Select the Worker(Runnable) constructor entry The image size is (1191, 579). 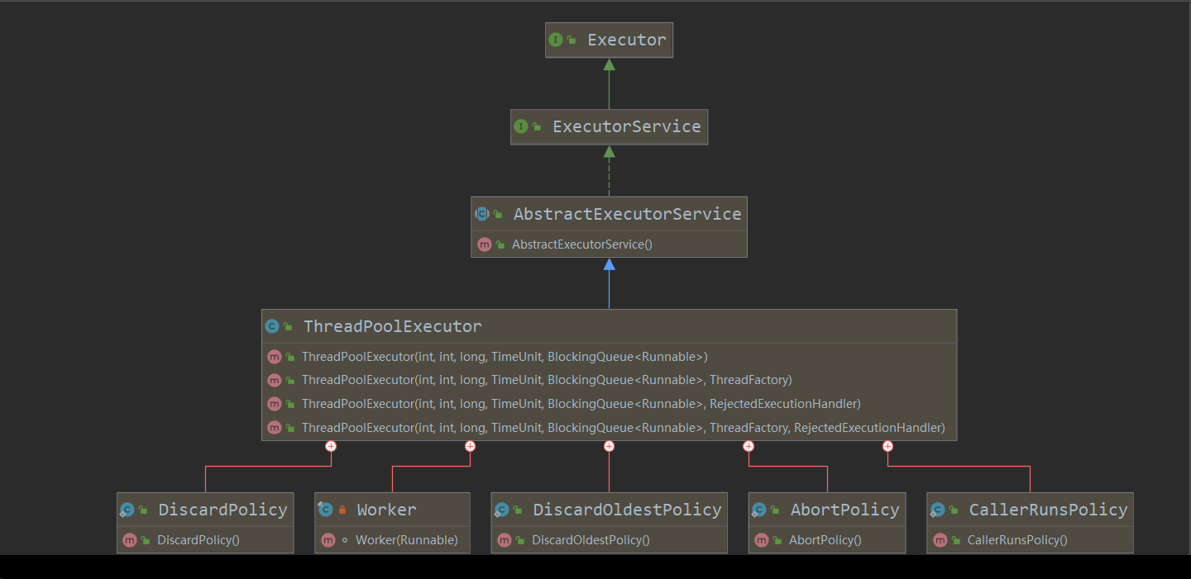pos(406,540)
